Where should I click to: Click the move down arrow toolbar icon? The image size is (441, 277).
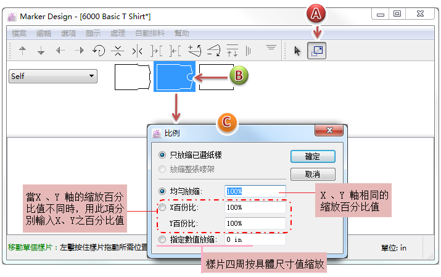41,51
